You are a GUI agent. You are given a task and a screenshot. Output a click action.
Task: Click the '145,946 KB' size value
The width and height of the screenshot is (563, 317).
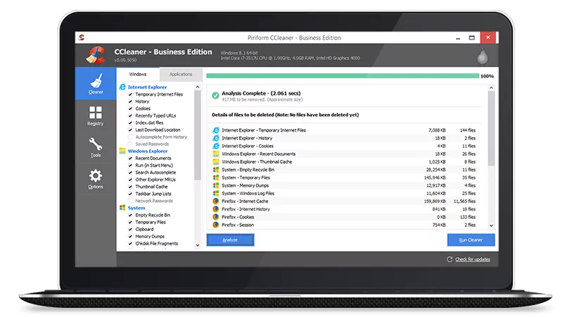(x=434, y=178)
